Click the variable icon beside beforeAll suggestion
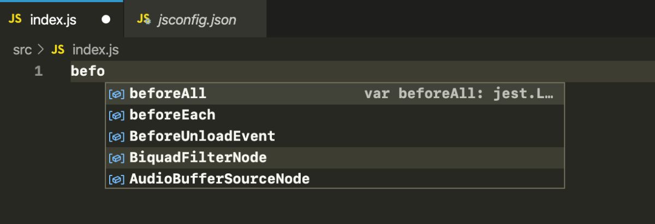 tap(116, 94)
